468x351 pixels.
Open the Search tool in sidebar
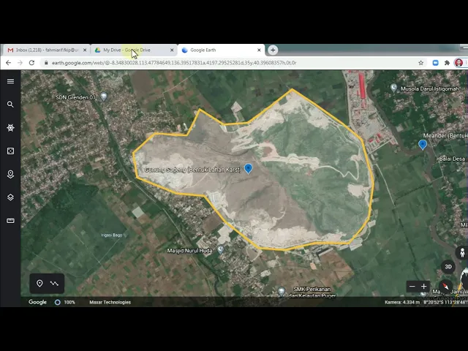click(x=10, y=104)
